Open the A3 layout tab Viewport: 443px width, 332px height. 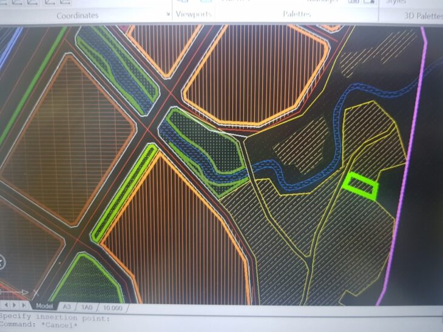(x=67, y=307)
